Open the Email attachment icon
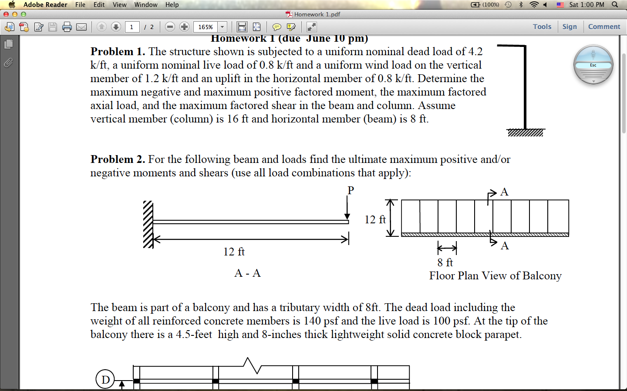Image resolution: width=627 pixels, height=391 pixels. [x=81, y=27]
